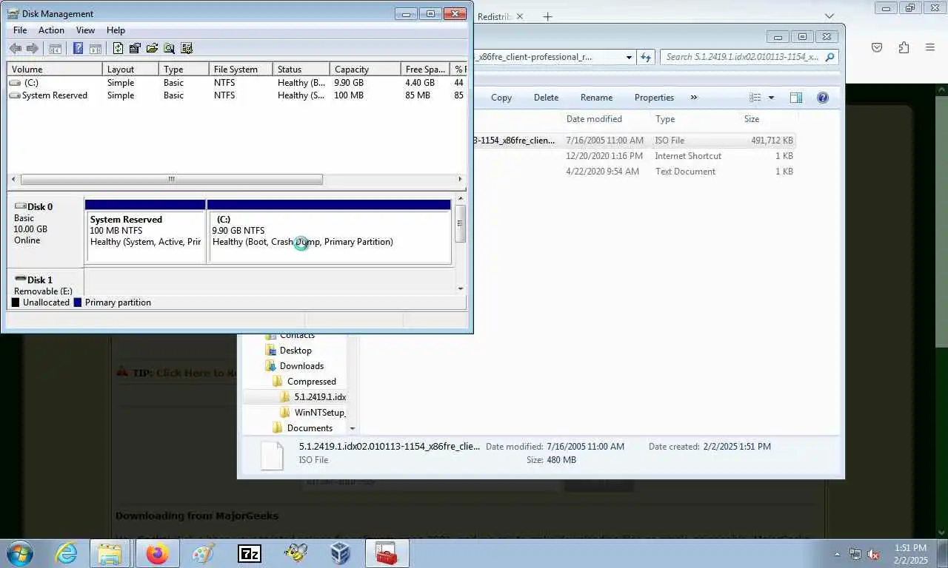Select the Internet Shortcut row in Explorer
948x568 pixels.
tap(635, 156)
